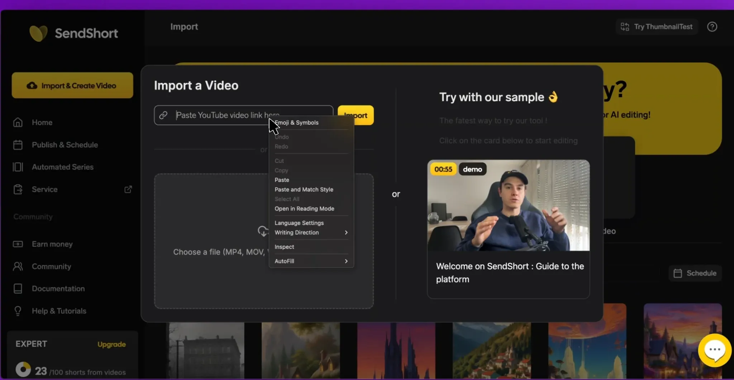Screen dimensions: 734x380
Task: Expand the Writing Direction submenu
Action: coord(311,232)
